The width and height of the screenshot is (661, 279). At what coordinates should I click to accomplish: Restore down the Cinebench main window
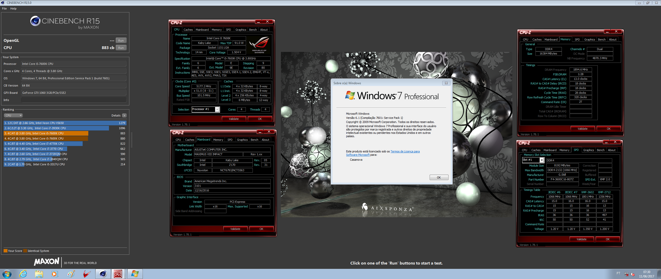[648, 3]
